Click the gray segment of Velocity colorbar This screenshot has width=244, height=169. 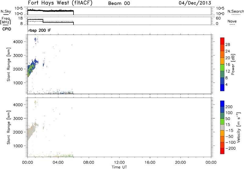(x=222, y=127)
